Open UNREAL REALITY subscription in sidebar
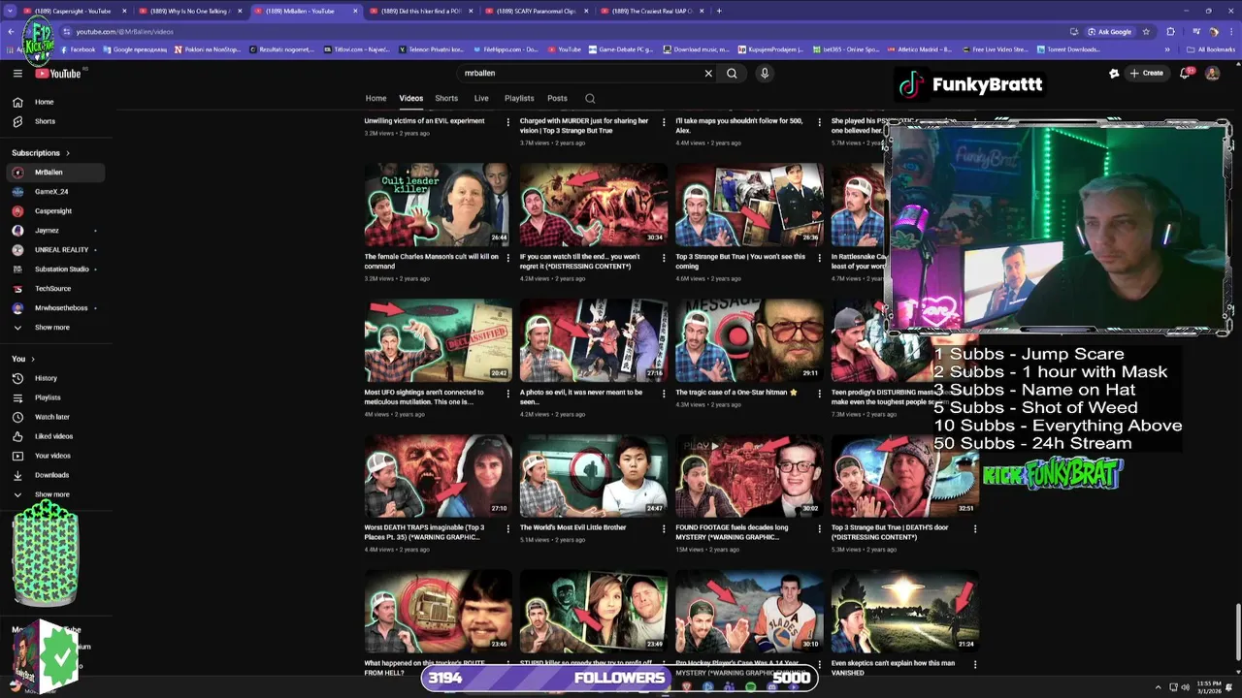The image size is (1242, 698). click(x=55, y=250)
